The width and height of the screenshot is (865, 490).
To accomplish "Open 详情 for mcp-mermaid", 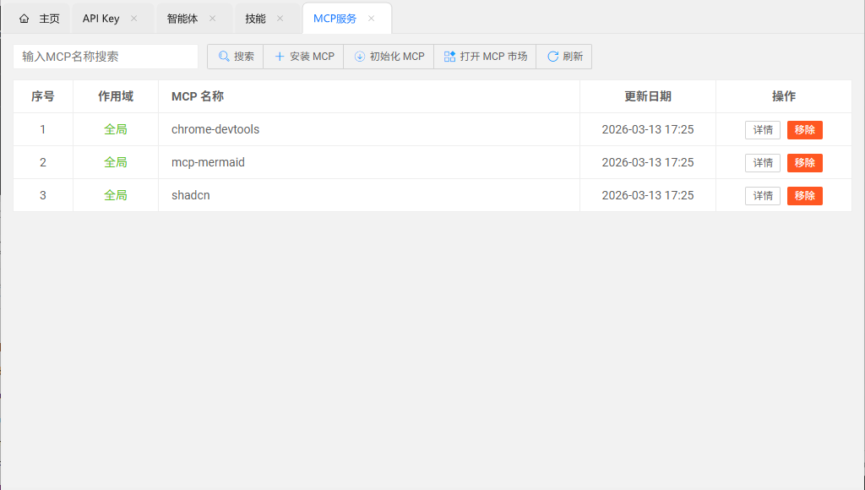I will (x=763, y=163).
